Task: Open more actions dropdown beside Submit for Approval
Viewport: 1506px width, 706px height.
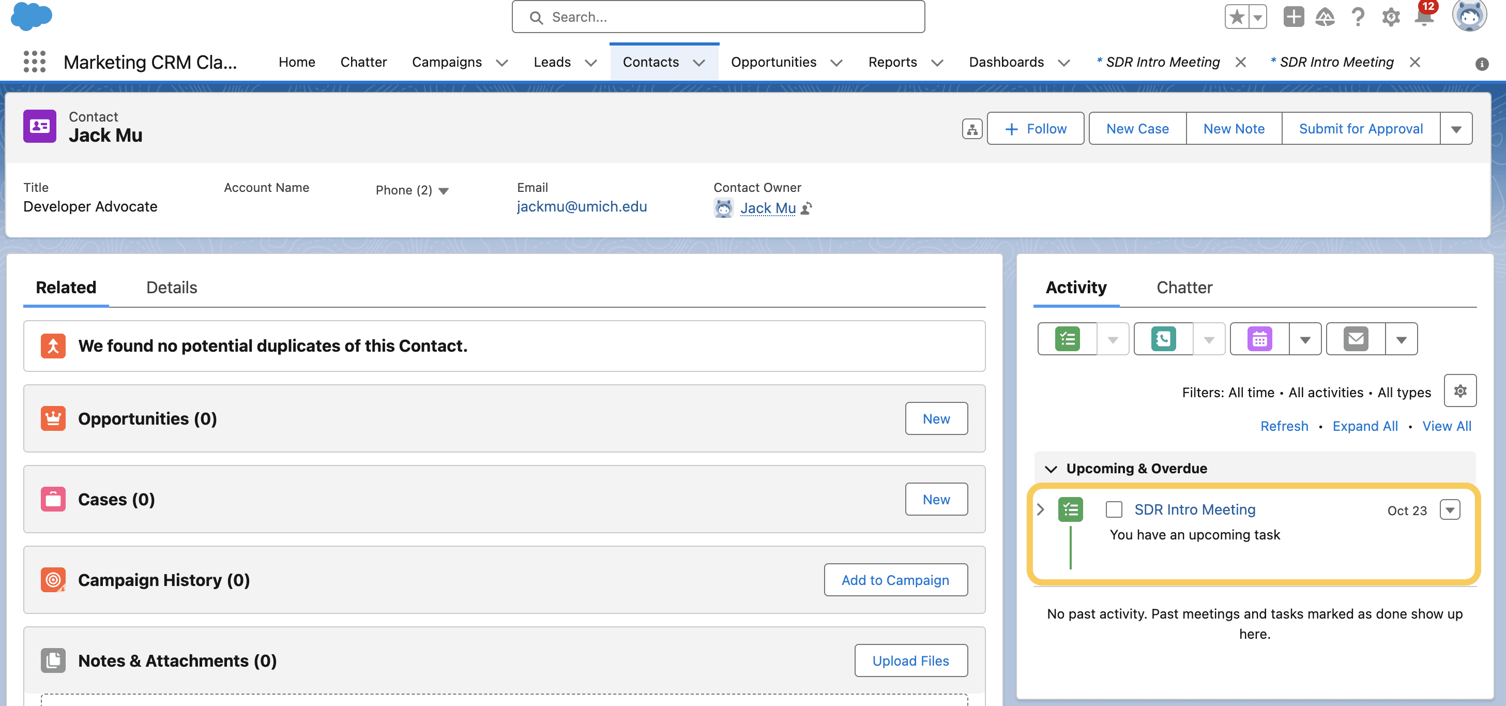Action: [x=1456, y=129]
